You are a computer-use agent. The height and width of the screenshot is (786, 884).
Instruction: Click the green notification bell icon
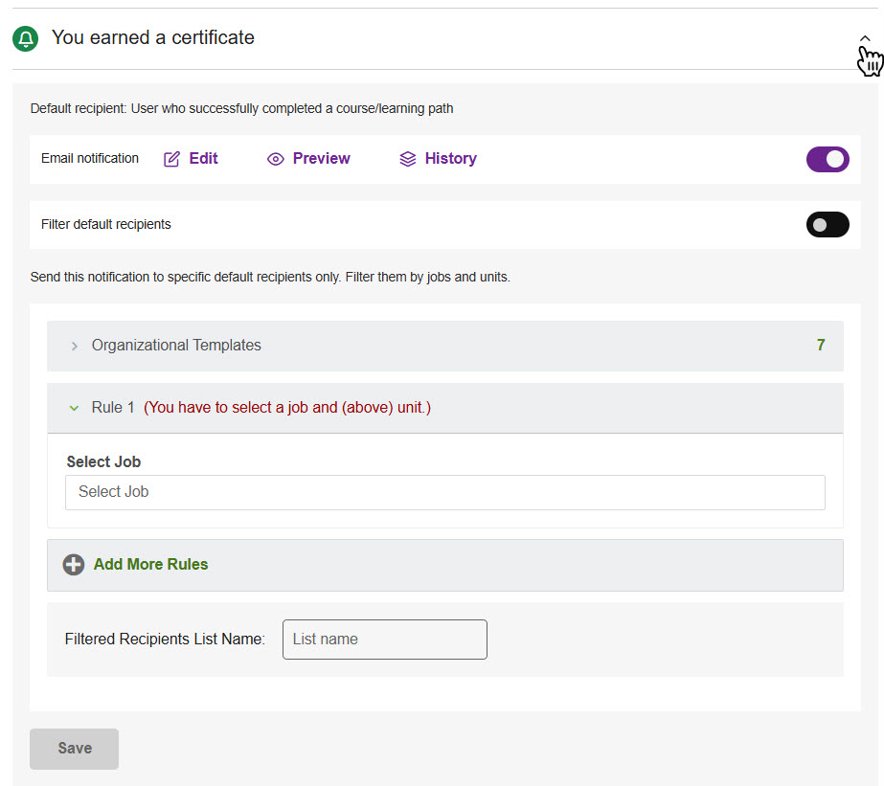pos(25,39)
